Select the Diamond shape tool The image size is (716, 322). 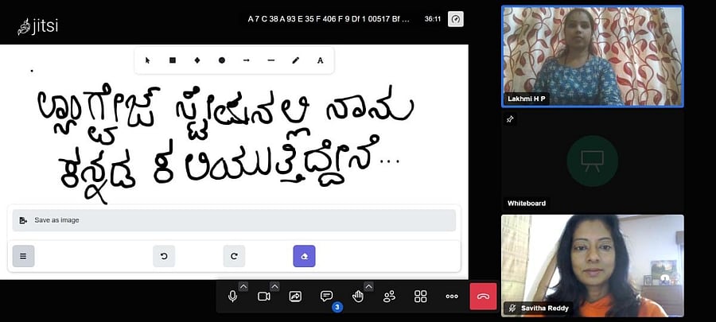[197, 60]
